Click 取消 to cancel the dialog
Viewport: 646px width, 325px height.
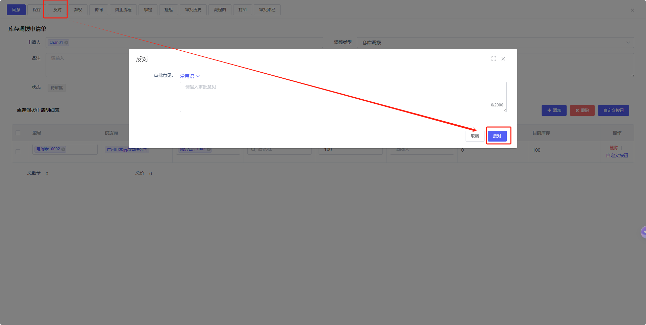[475, 136]
